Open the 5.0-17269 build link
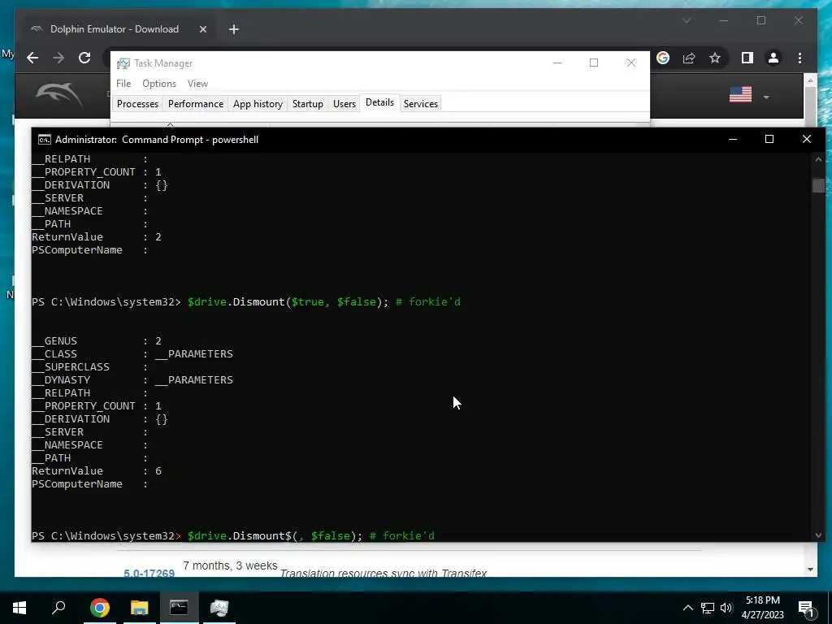The image size is (832, 624). [x=149, y=573]
